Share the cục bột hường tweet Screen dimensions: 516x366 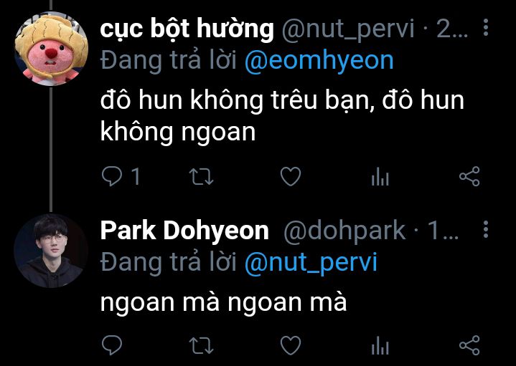tap(469, 176)
